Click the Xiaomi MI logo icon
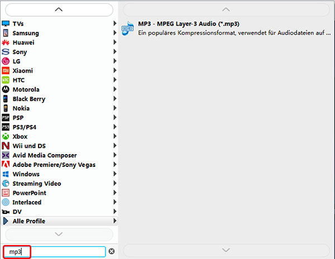The width and height of the screenshot is (335, 259). pyautogui.click(x=6, y=71)
